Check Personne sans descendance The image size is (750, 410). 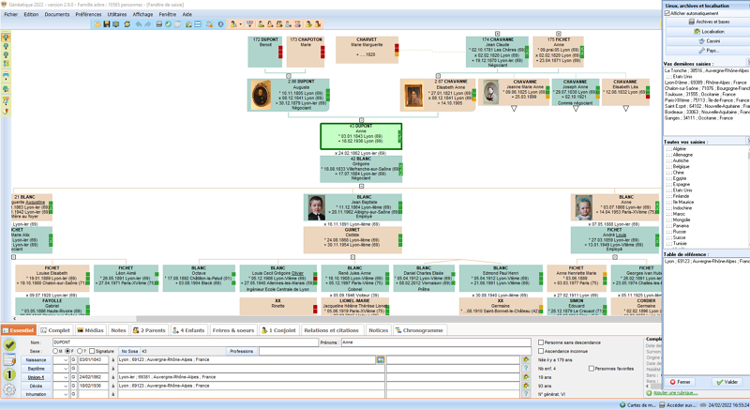coord(541,342)
